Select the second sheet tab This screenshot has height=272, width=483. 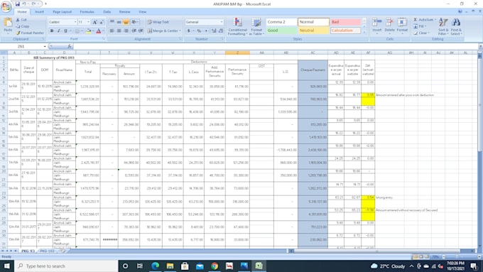pos(47,251)
